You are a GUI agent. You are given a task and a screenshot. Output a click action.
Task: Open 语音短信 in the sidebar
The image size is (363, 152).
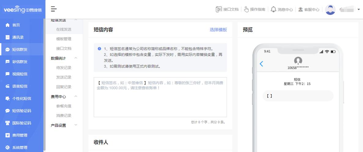pos(20,86)
